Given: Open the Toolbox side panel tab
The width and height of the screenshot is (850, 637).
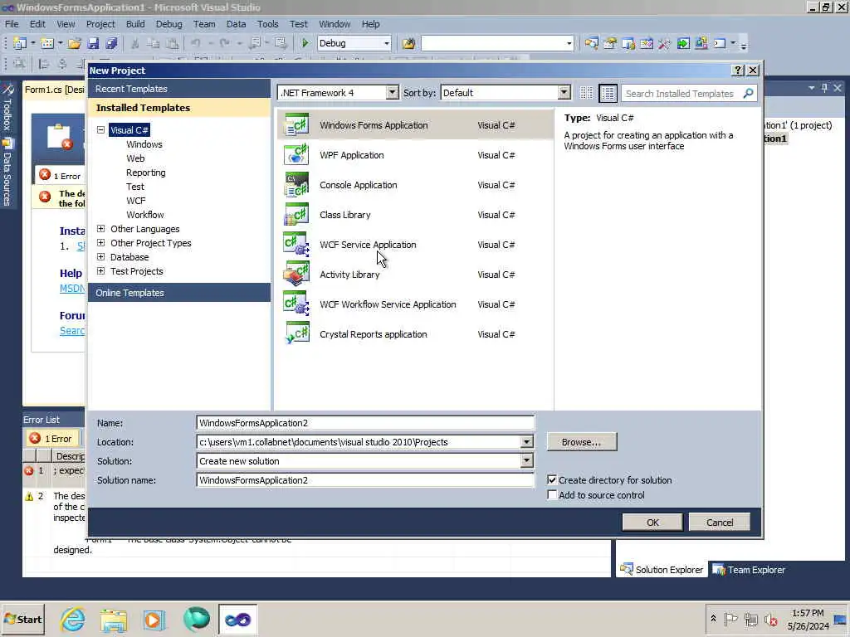Looking at the screenshot, I should (7, 108).
